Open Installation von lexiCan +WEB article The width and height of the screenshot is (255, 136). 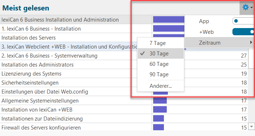point(37,110)
